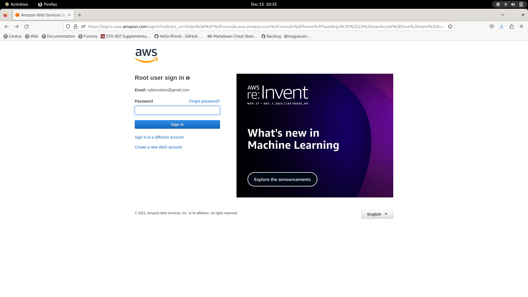Bookmark this page with the star
Viewport: 528px width, 297px height.
[x=450, y=26]
